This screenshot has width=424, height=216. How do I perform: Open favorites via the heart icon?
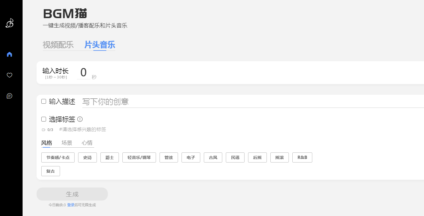[10, 75]
